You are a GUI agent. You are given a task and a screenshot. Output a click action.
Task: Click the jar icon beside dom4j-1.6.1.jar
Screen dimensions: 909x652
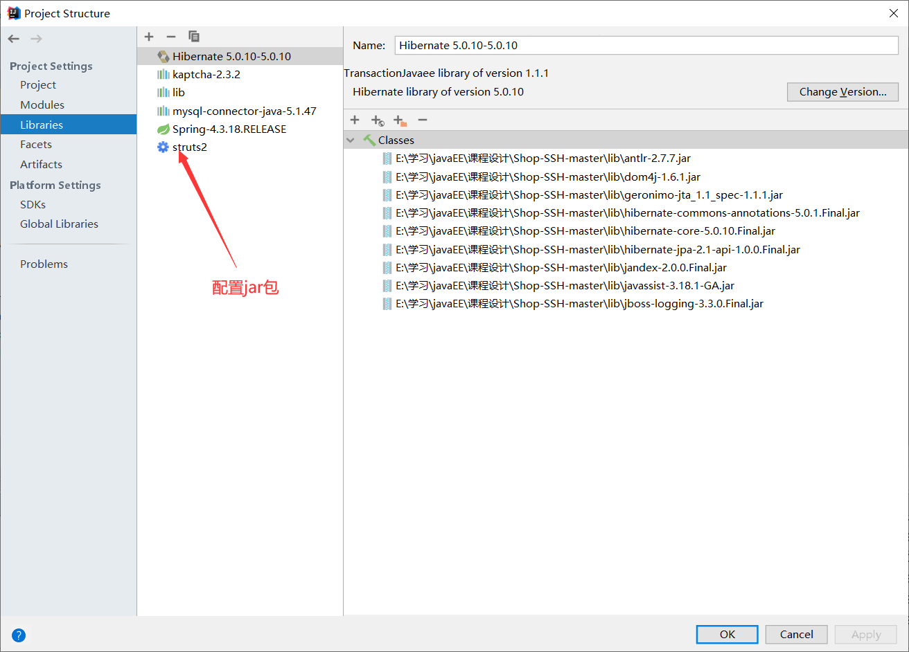(x=387, y=176)
